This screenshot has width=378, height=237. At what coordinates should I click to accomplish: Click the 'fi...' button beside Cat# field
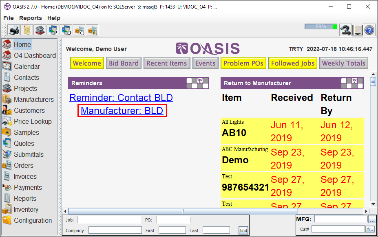pyautogui.click(x=370, y=229)
